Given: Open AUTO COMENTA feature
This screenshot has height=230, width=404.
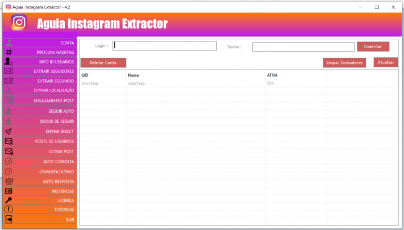Looking at the screenshot, I should (x=40, y=162).
